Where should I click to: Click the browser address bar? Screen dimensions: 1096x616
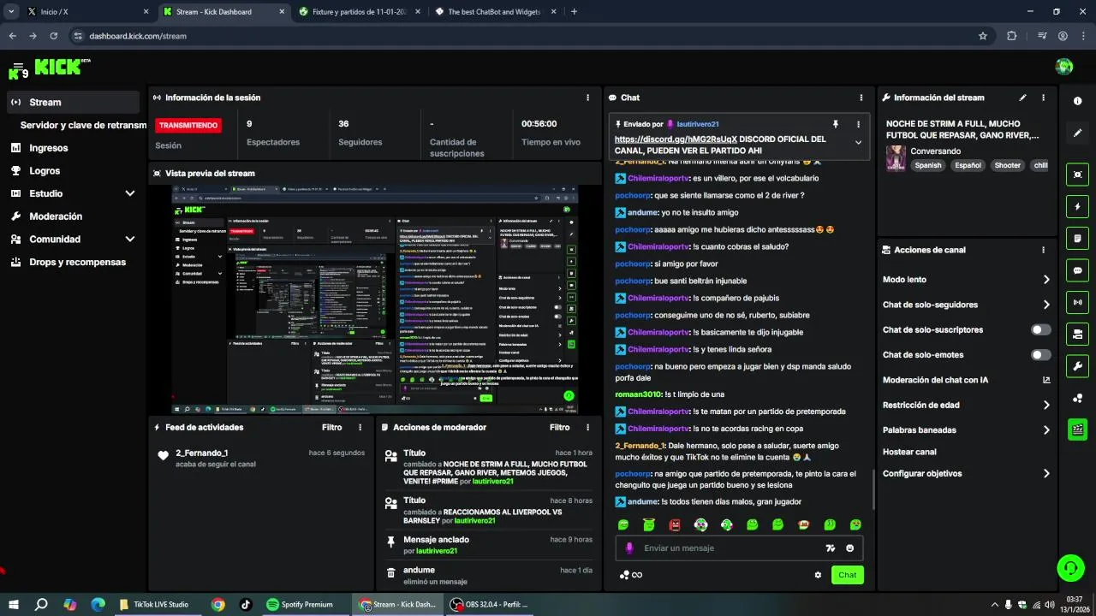click(529, 36)
